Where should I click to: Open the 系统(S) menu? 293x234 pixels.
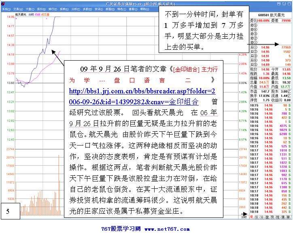tap(6, 9)
